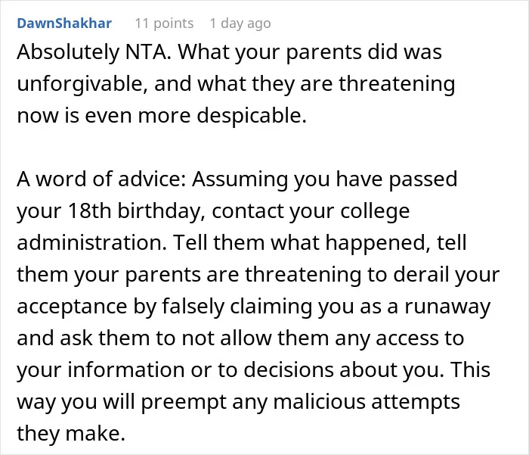Click the phrase malicious attempts
The image size is (529, 455).
coord(367,402)
